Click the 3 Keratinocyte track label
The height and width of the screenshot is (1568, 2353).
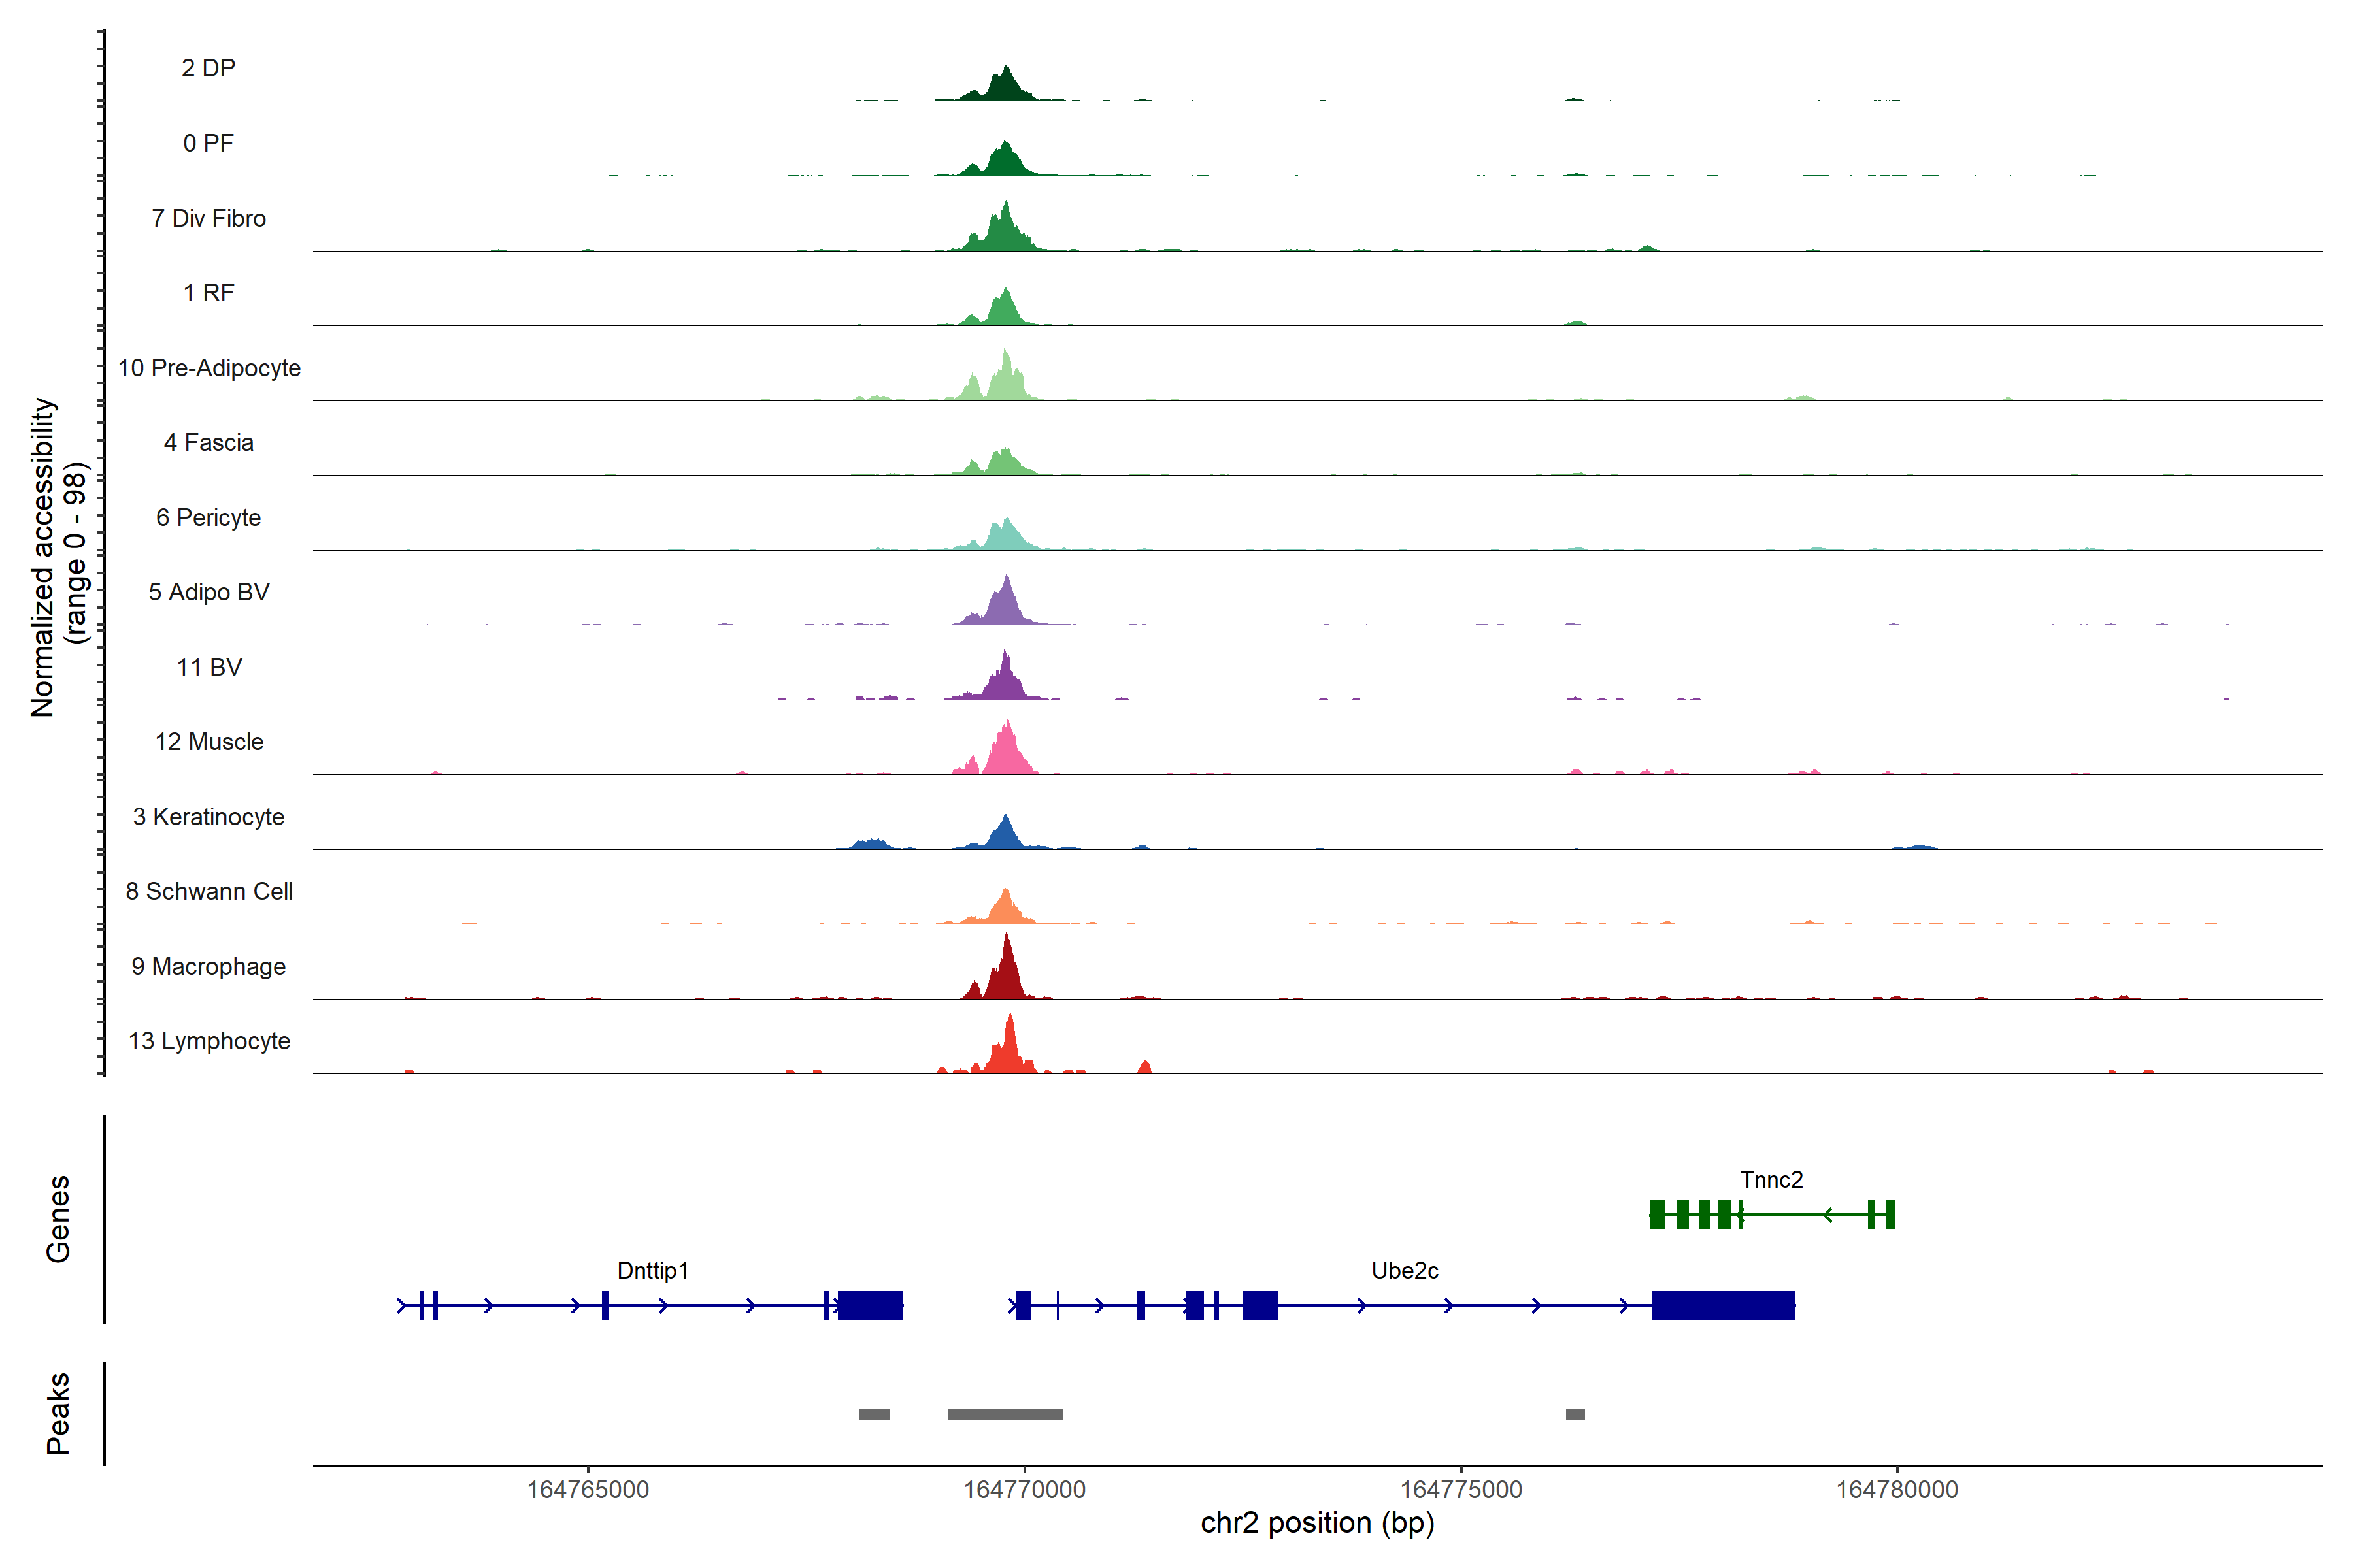click(208, 817)
